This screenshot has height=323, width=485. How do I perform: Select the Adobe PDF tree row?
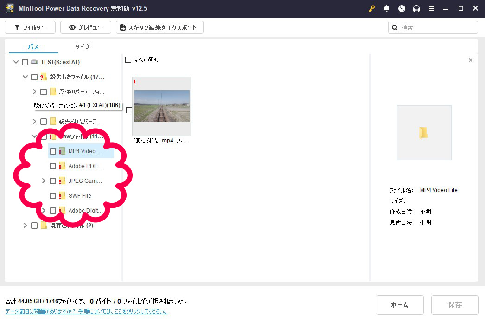coord(81,166)
